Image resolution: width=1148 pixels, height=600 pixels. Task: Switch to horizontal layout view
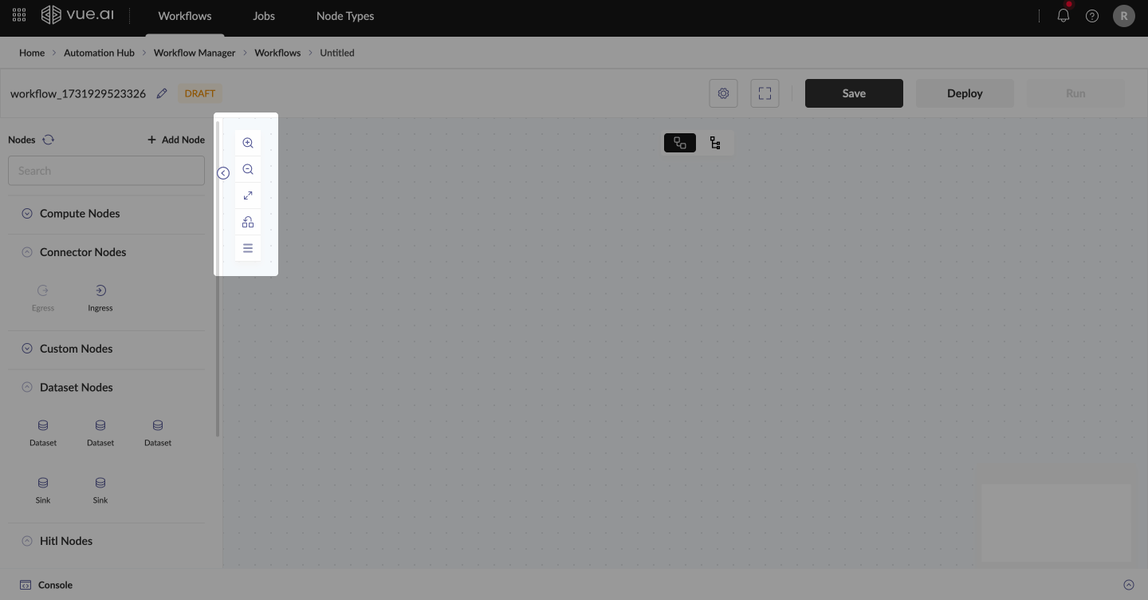point(680,143)
